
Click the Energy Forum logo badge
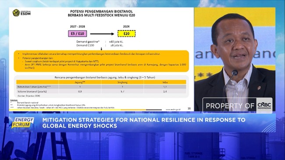pyautogui.click(x=23, y=123)
